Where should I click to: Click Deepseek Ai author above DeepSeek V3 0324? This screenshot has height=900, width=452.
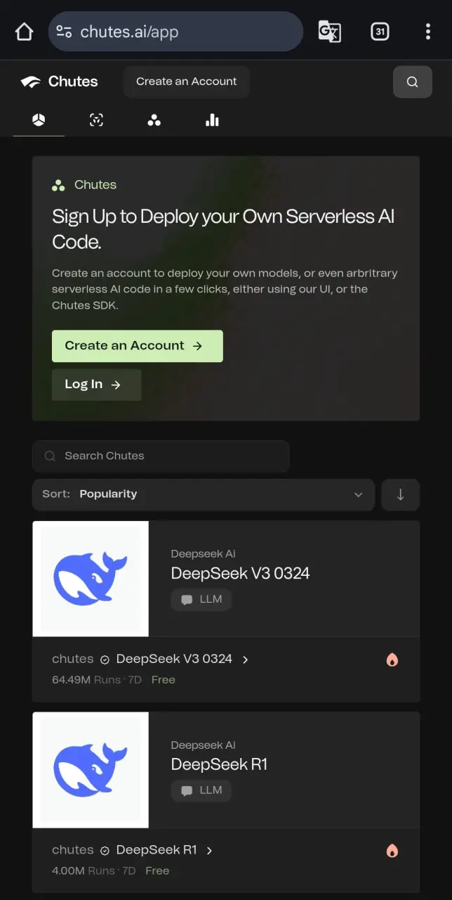pyautogui.click(x=204, y=554)
